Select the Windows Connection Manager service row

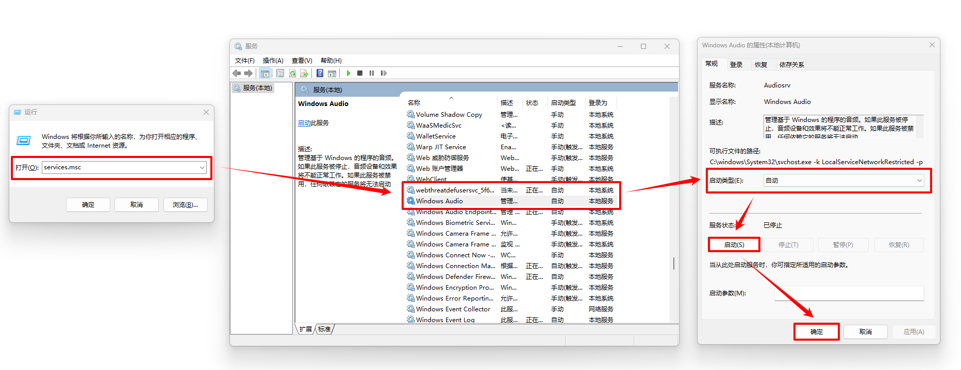[x=510, y=266]
